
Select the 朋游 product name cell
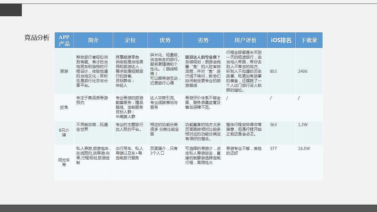point(64,71)
